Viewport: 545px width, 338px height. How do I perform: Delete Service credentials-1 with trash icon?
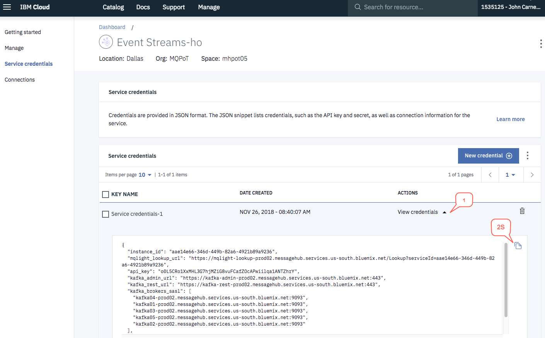tap(522, 211)
